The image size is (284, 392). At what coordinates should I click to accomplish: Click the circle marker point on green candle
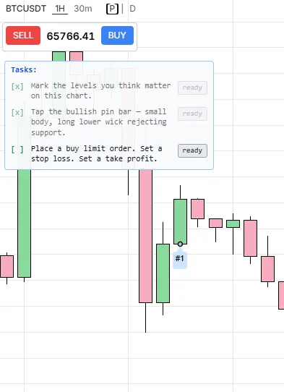(180, 244)
